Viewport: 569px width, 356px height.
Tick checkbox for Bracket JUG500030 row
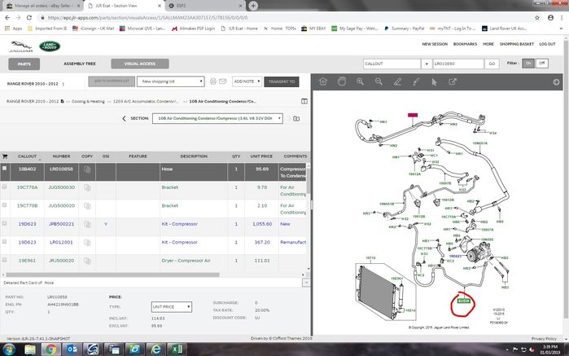coord(4,187)
